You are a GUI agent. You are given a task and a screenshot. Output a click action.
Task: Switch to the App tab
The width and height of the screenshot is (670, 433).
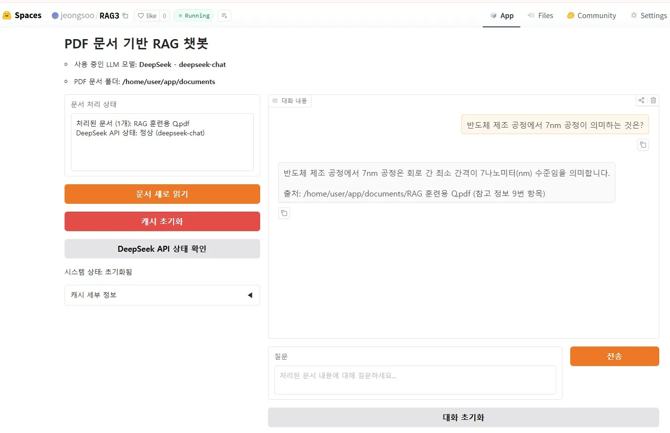click(x=502, y=16)
